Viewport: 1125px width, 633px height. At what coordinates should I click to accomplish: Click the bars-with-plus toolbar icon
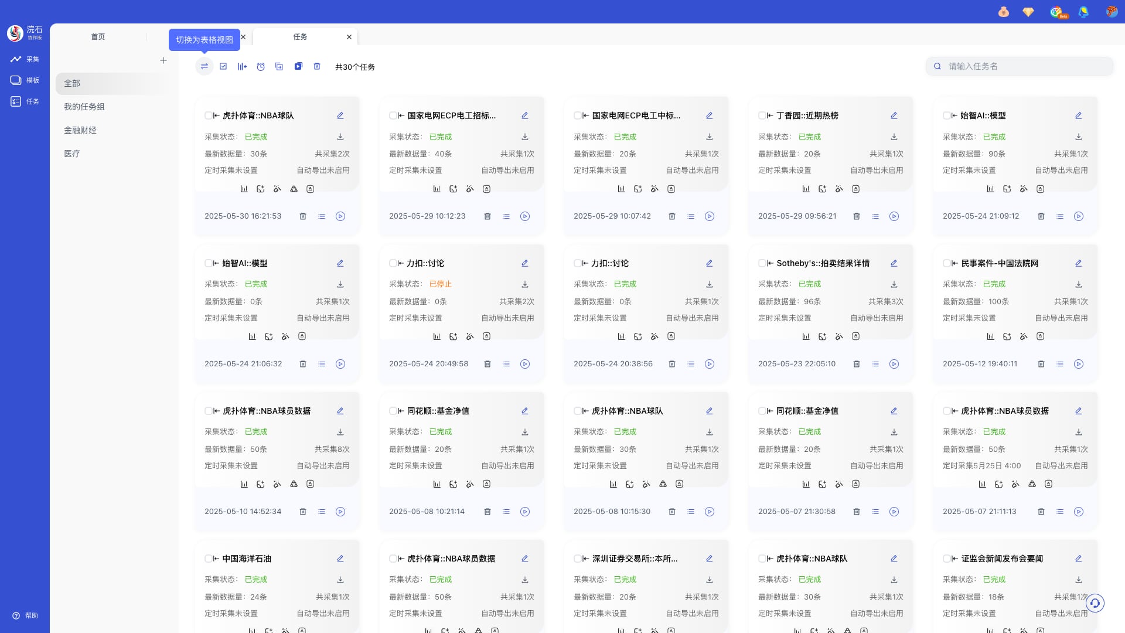pos(242,67)
